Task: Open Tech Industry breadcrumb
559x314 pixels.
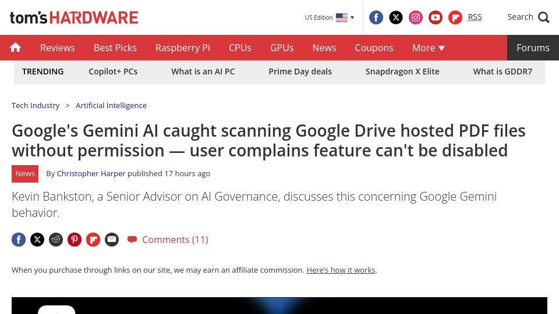Action: [36, 105]
